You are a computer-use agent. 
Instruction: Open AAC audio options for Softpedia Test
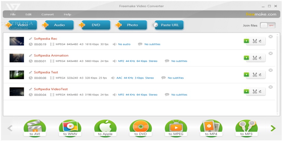[x=135, y=78]
